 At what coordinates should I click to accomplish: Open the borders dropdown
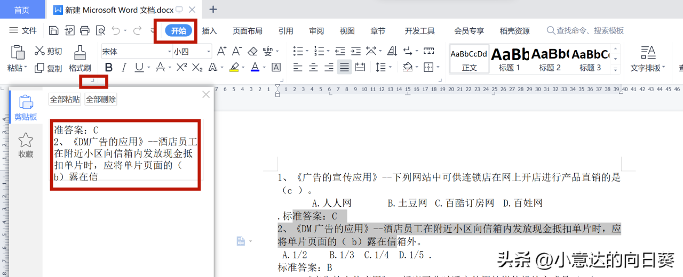click(438, 68)
